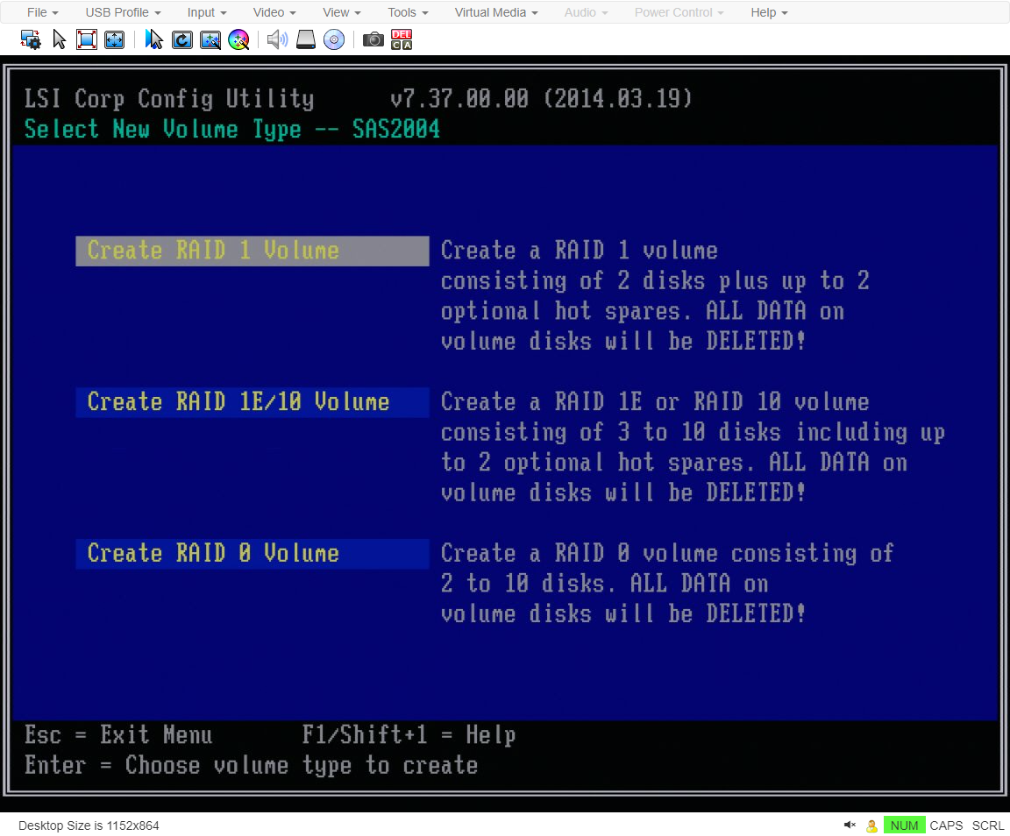Expand the Virtual Media dropdown

click(x=496, y=12)
